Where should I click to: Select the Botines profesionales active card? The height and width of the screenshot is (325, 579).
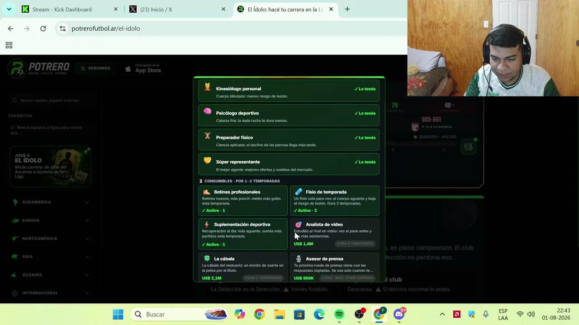(x=243, y=200)
